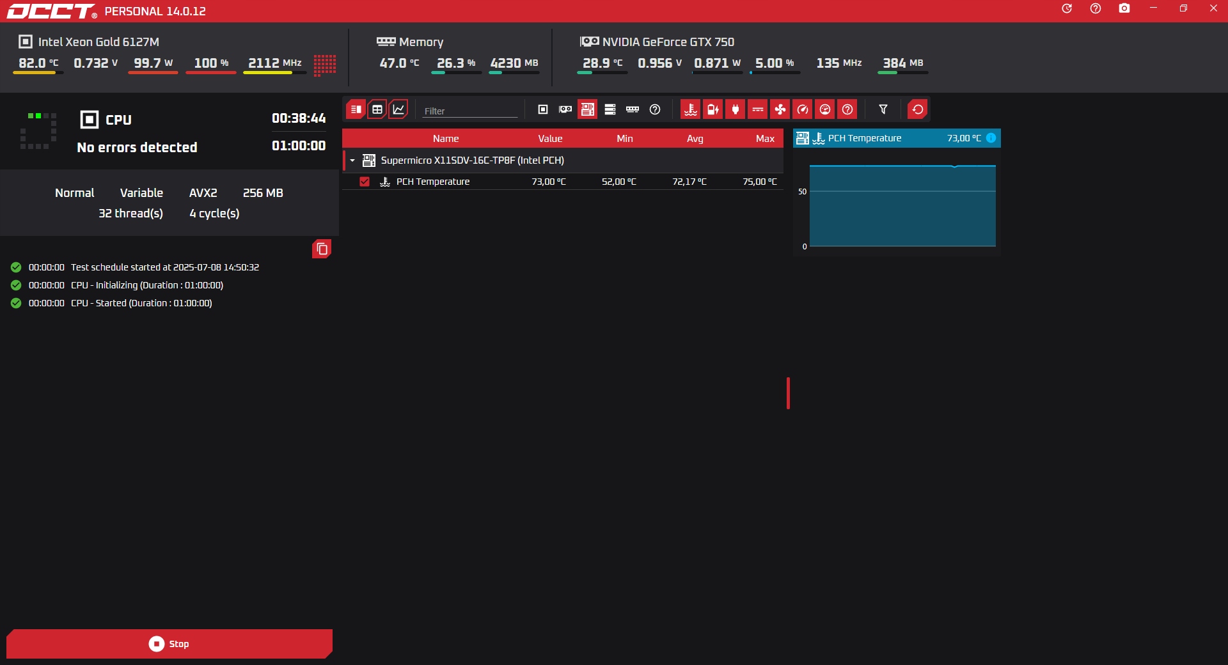Image resolution: width=1228 pixels, height=665 pixels.
Task: Click the CPU usage 100 % readout
Action: coord(211,63)
